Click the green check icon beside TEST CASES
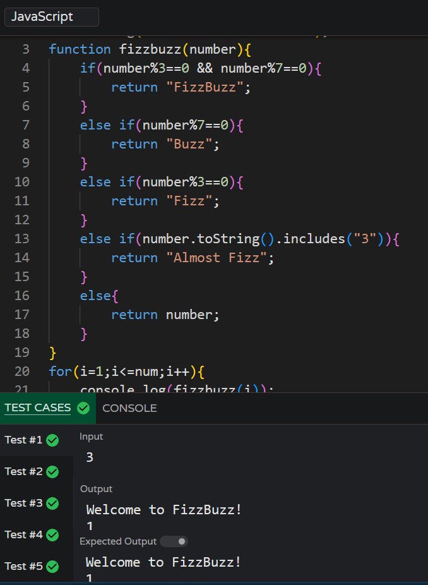The image size is (428, 585). tap(83, 408)
